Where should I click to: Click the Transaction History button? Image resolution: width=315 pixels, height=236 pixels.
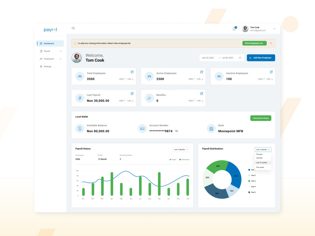tap(261, 118)
